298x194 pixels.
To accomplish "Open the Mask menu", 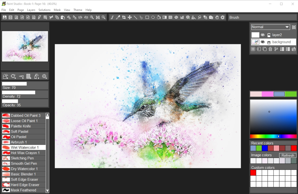I will pyautogui.click(x=57, y=10).
